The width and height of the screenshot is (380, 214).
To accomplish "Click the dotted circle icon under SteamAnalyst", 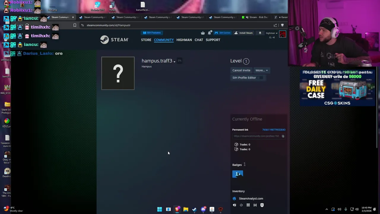I will pyautogui.click(x=241, y=205).
